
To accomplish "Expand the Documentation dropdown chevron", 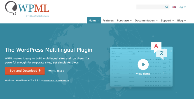I will click(157, 21).
